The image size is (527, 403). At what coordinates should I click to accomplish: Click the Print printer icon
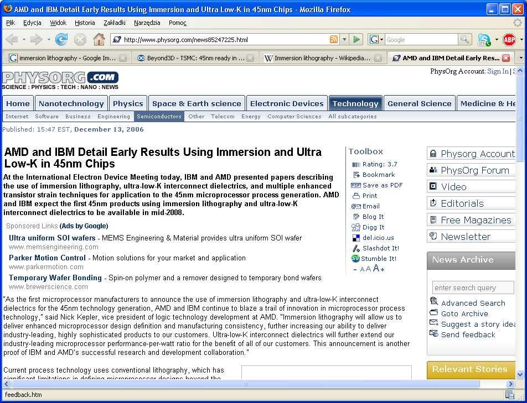[356, 196]
